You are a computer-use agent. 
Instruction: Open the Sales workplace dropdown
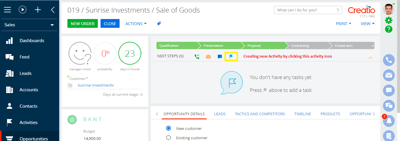30,25
